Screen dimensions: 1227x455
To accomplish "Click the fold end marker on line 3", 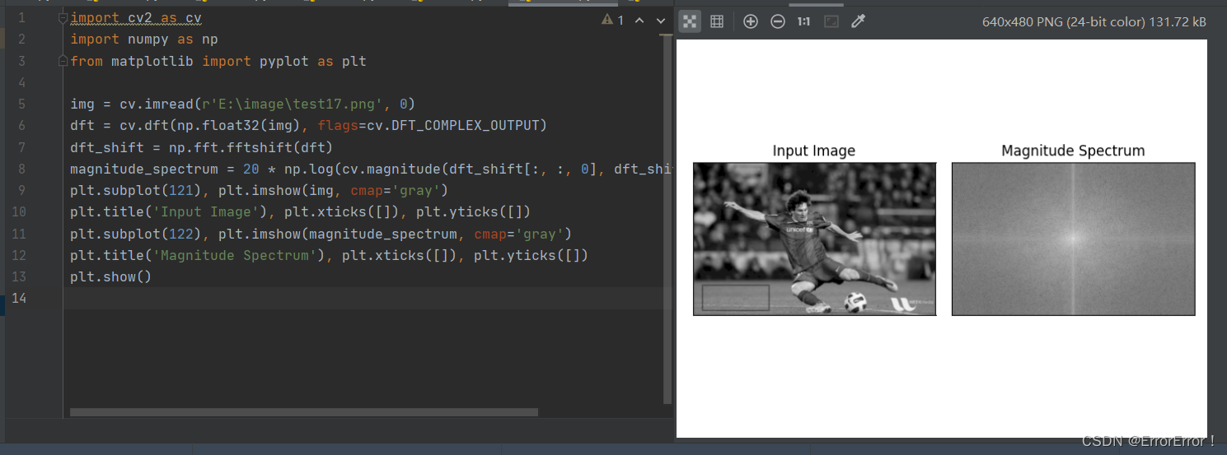I will coord(64,61).
